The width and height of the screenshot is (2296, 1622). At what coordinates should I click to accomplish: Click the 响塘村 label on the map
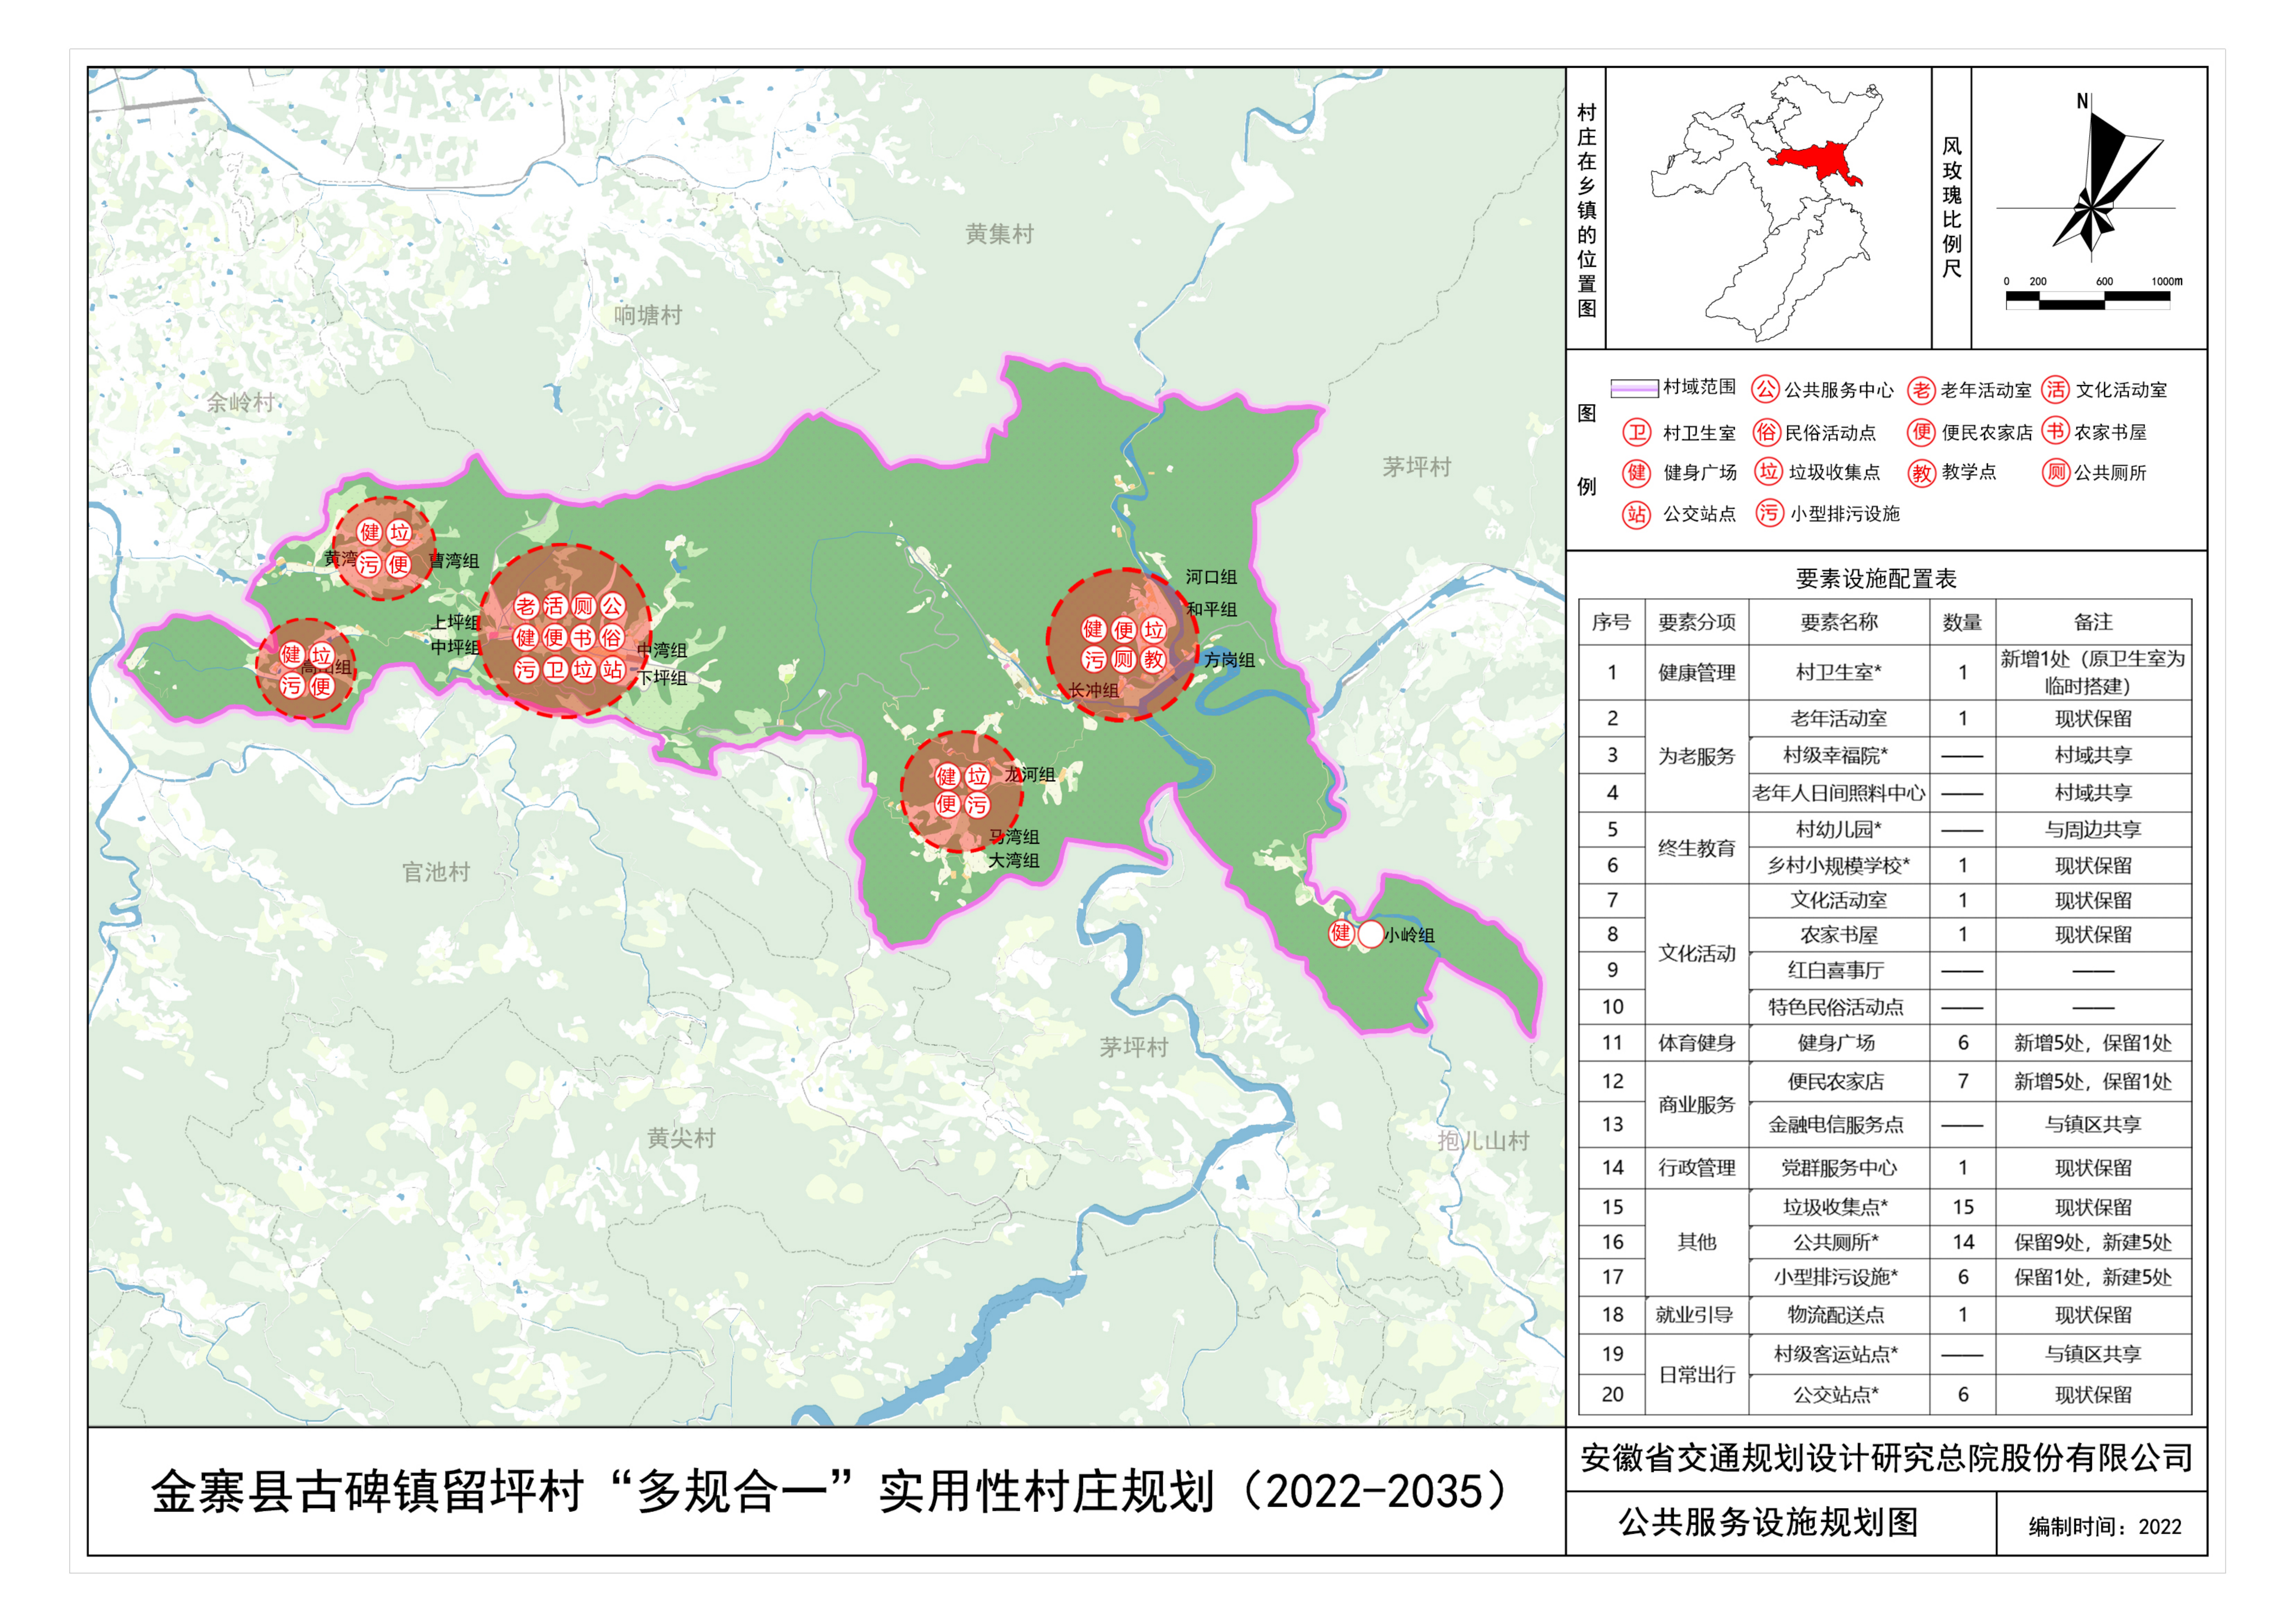click(x=648, y=315)
